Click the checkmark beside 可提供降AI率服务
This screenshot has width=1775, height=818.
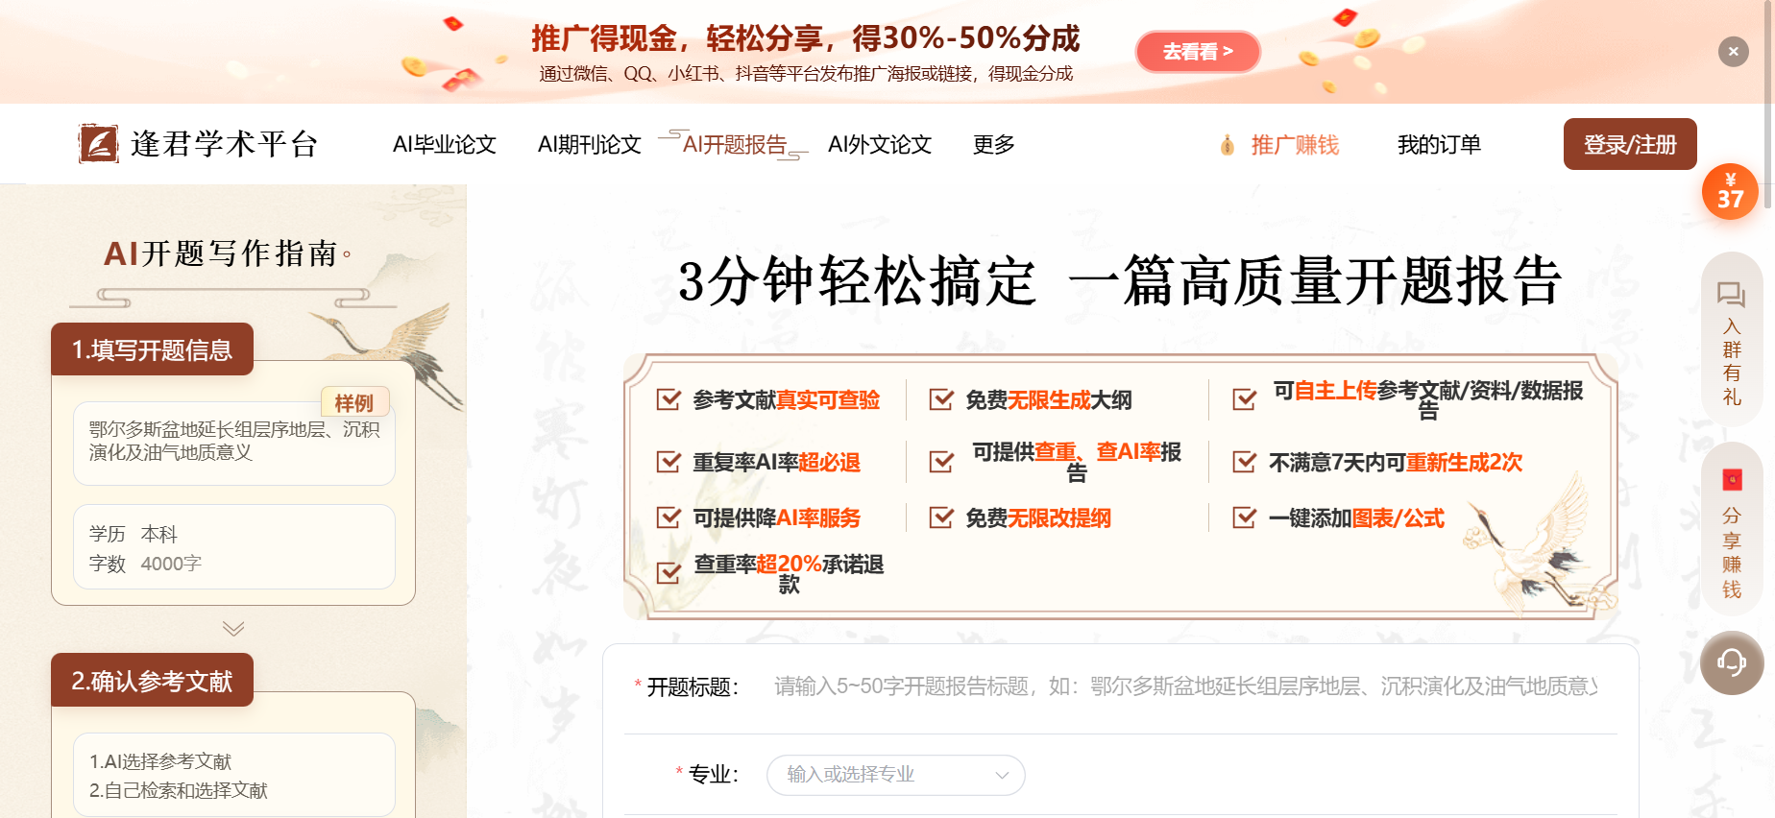[x=669, y=517]
